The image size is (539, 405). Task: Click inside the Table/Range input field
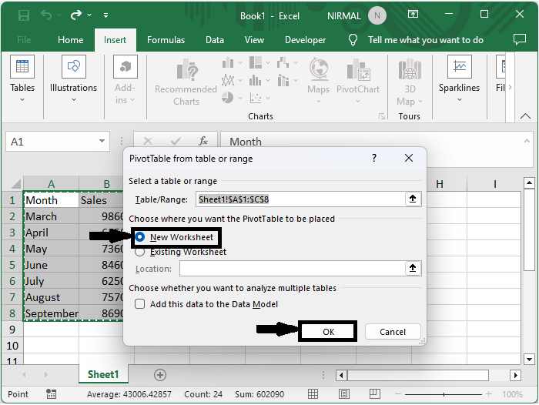click(x=299, y=199)
